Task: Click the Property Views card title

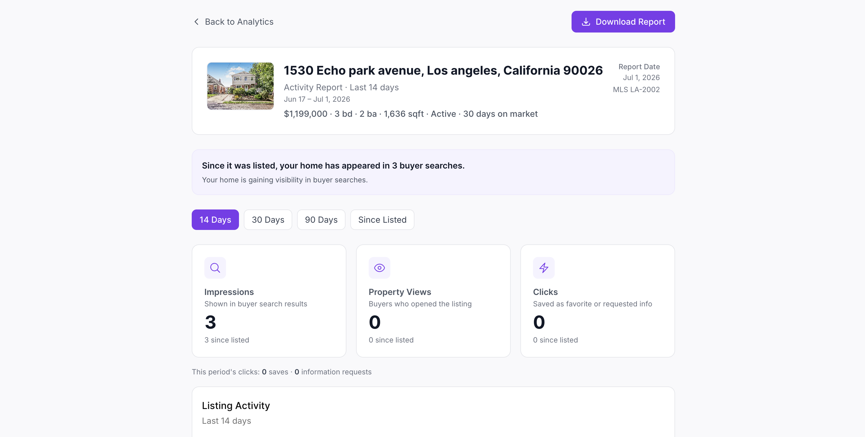Action: click(x=400, y=292)
